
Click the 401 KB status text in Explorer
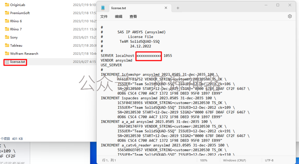pos(17,139)
